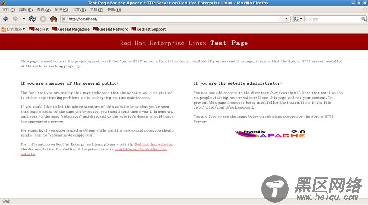Click the Back navigation arrow
This screenshot has width=368, height=205.
pos(6,19)
